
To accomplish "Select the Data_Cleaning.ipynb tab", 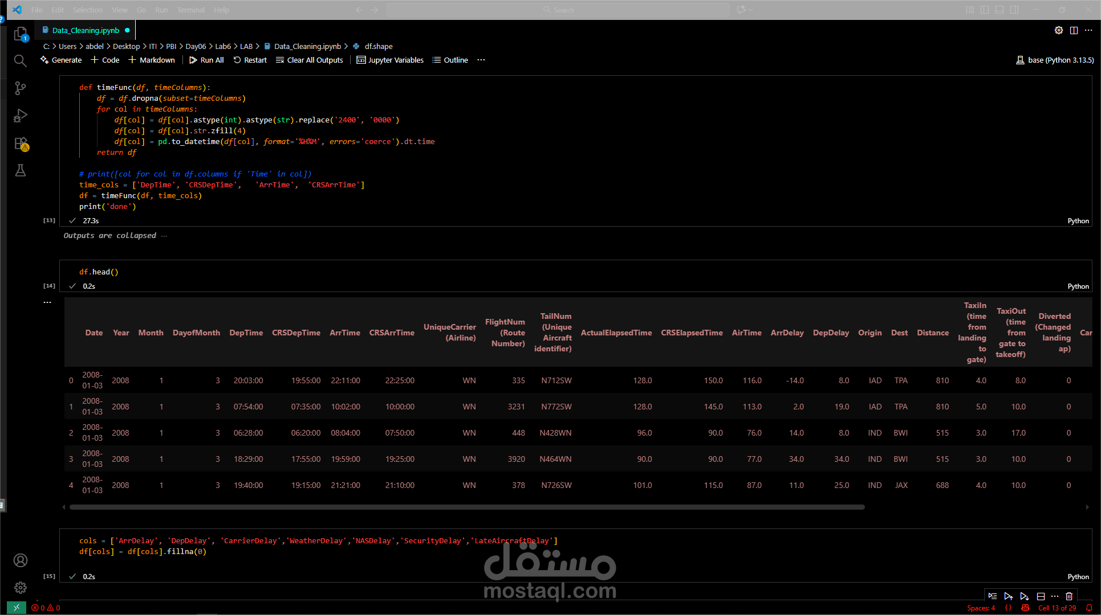I will (86, 30).
